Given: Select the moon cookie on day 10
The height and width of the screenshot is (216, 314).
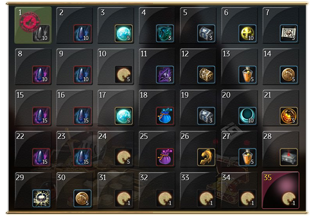Looking at the screenshot, I should point(124,74).
